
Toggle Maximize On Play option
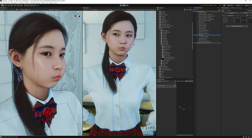(x=132, y=10)
